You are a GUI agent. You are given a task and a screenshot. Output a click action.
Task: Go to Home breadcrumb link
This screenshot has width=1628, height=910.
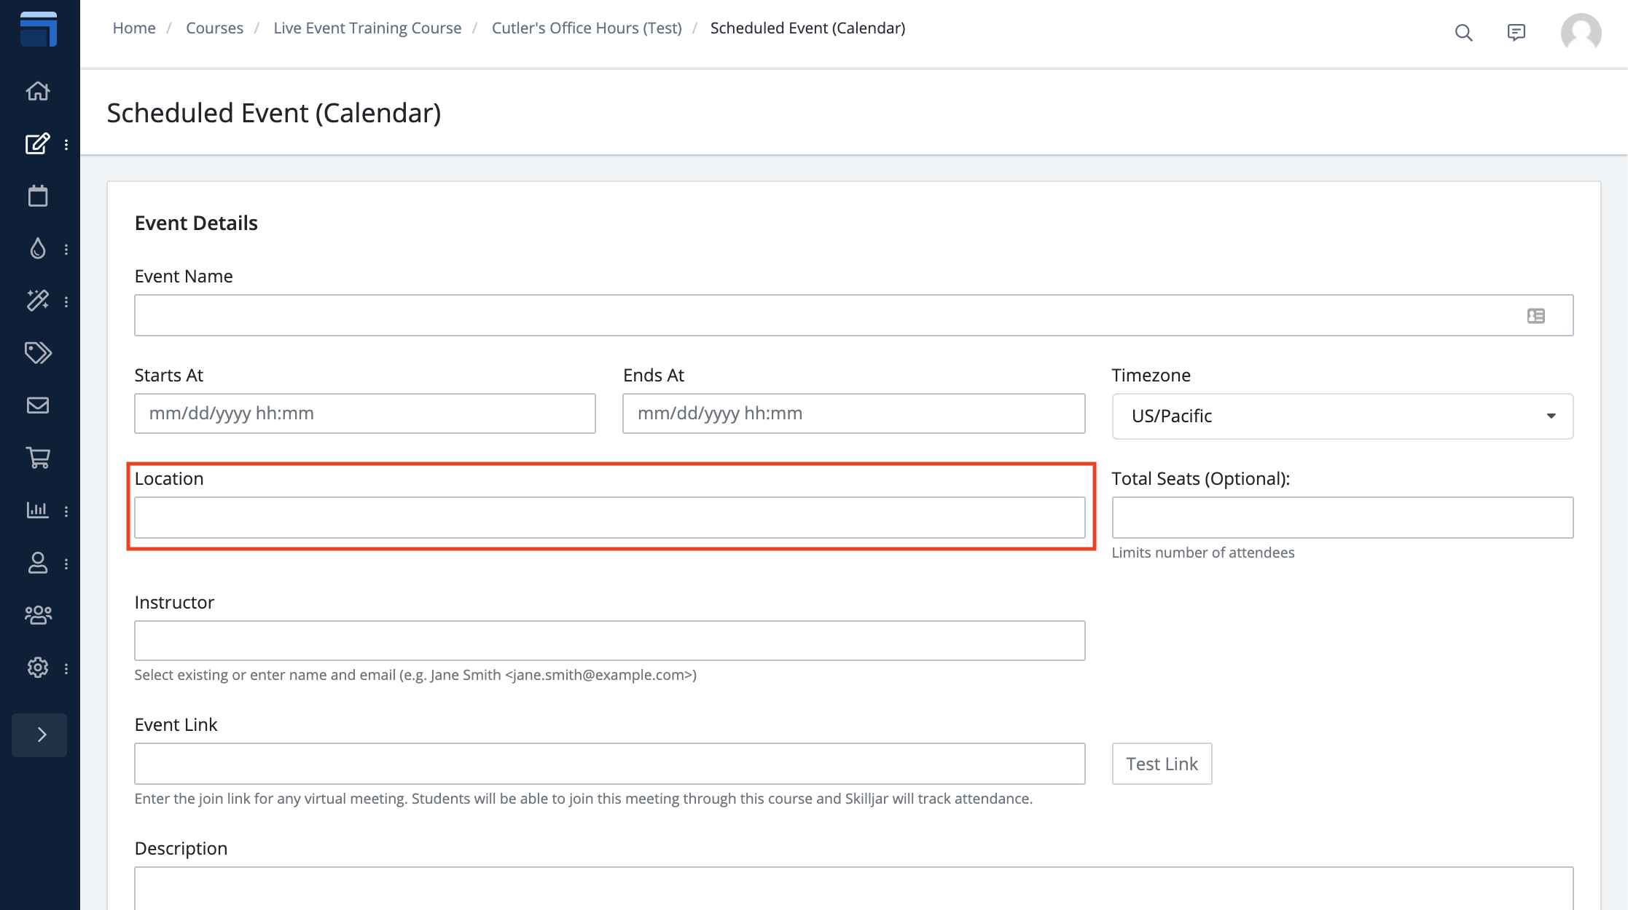pyautogui.click(x=134, y=28)
